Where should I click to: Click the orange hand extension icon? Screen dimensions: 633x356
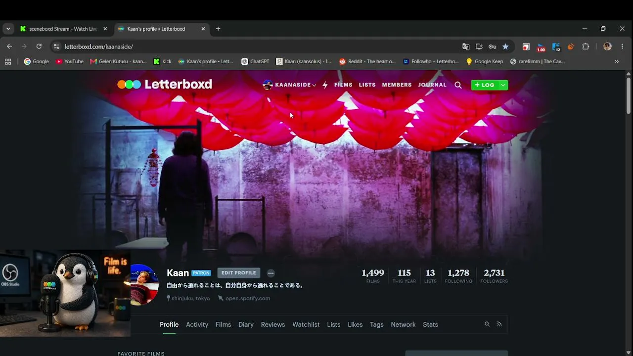571,46
